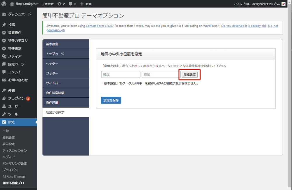292x190 pixels.
Task: Open the ダッシュボード dashboard menu
Action: (x=19, y=14)
